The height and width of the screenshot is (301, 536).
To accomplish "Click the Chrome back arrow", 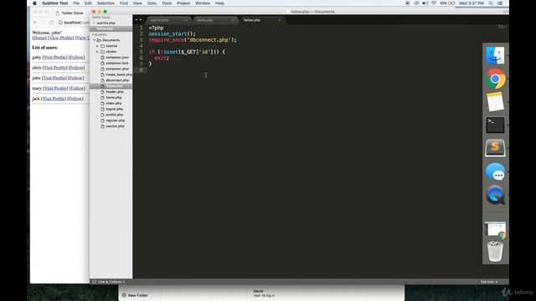I will point(35,23).
